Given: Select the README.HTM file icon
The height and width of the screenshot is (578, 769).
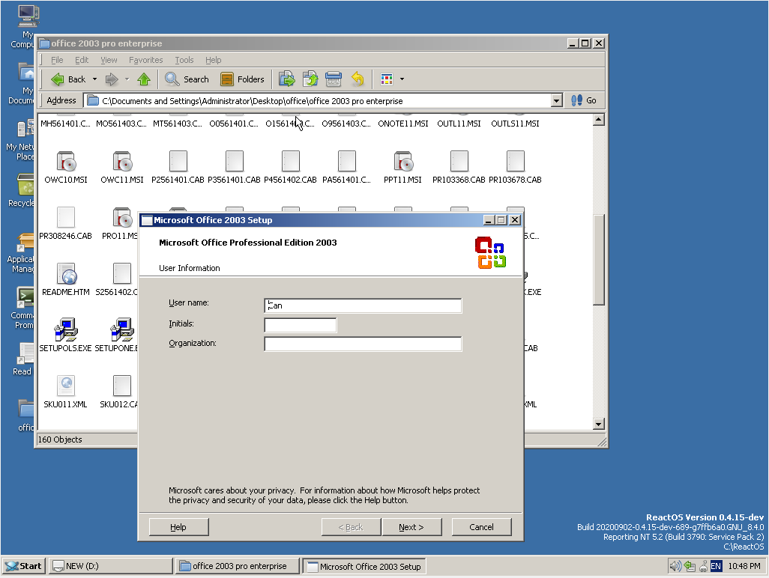Looking at the screenshot, I should [x=66, y=274].
